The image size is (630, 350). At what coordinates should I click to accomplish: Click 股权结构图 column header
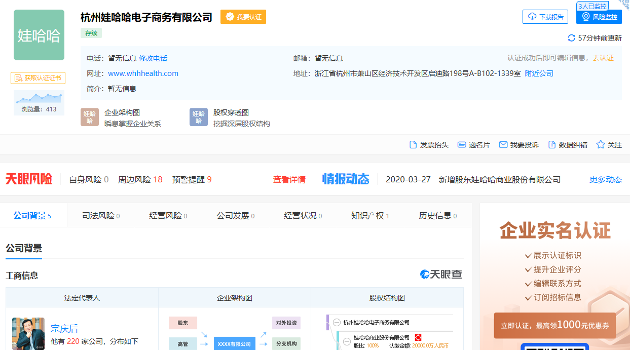(387, 298)
